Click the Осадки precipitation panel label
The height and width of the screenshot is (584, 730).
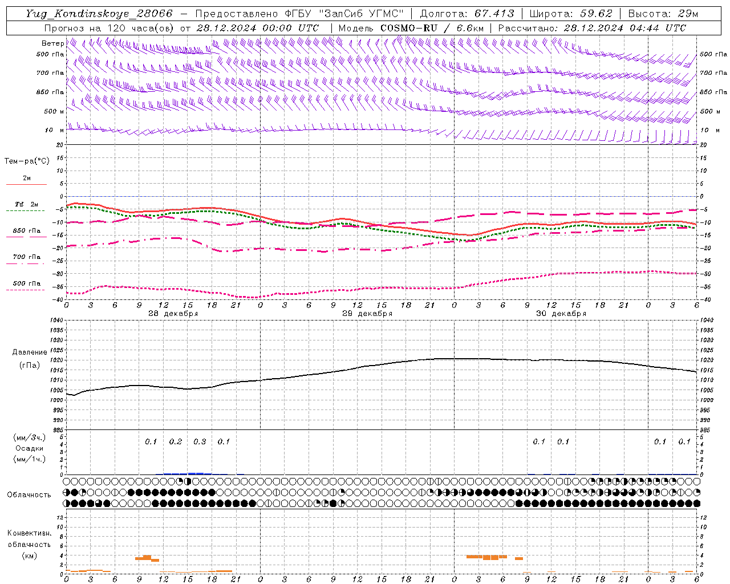pyautogui.click(x=29, y=448)
